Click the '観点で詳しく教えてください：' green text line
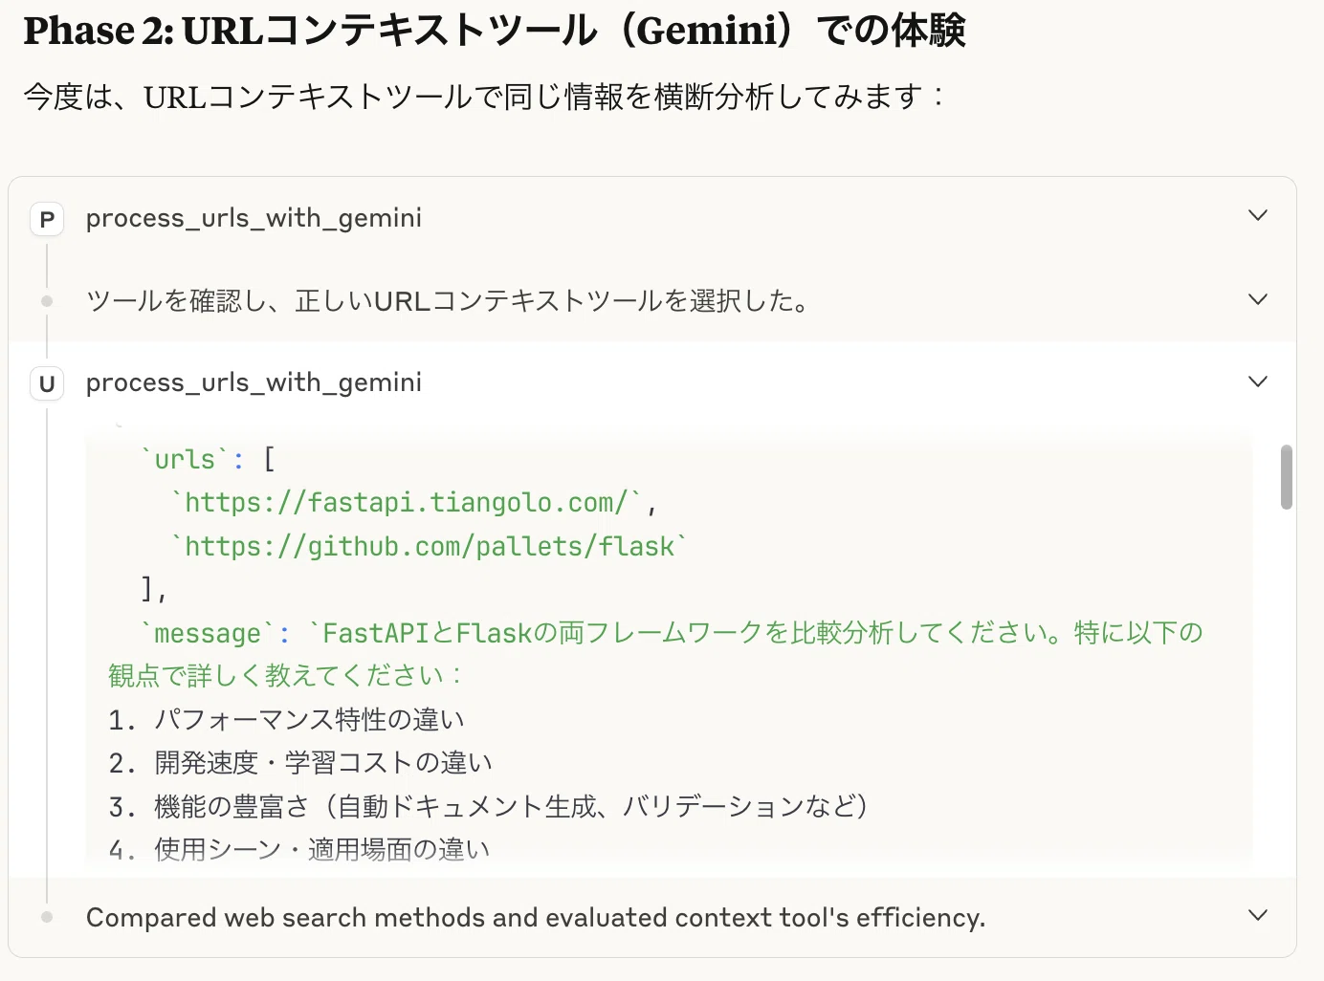1324x981 pixels. coord(286,676)
